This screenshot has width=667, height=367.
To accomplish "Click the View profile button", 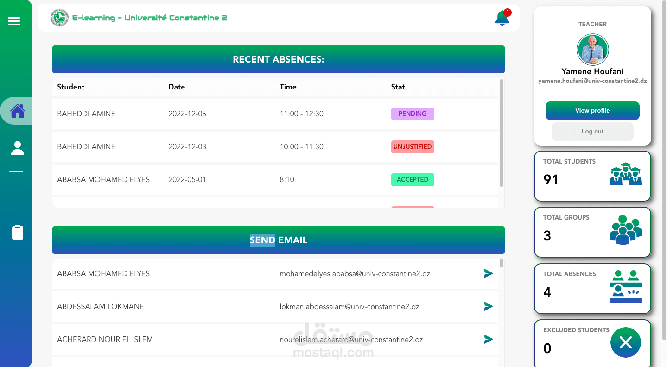I will [592, 111].
